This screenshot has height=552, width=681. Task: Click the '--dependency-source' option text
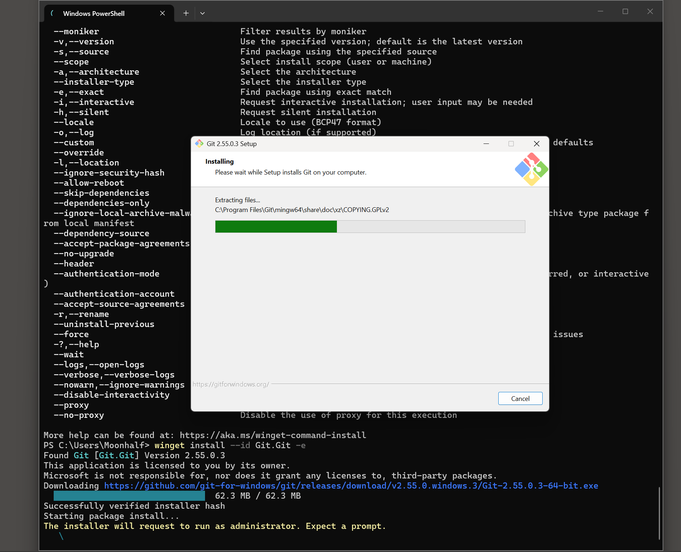[x=102, y=233]
